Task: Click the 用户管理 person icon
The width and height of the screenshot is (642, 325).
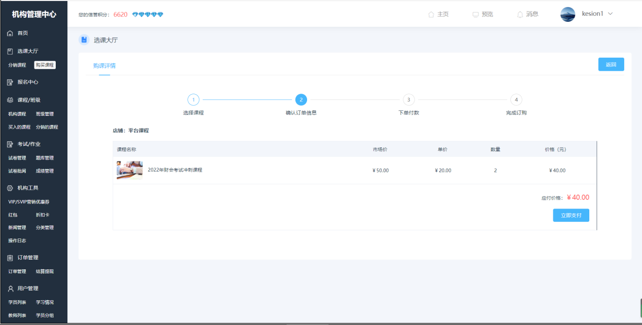Action: coord(10,289)
